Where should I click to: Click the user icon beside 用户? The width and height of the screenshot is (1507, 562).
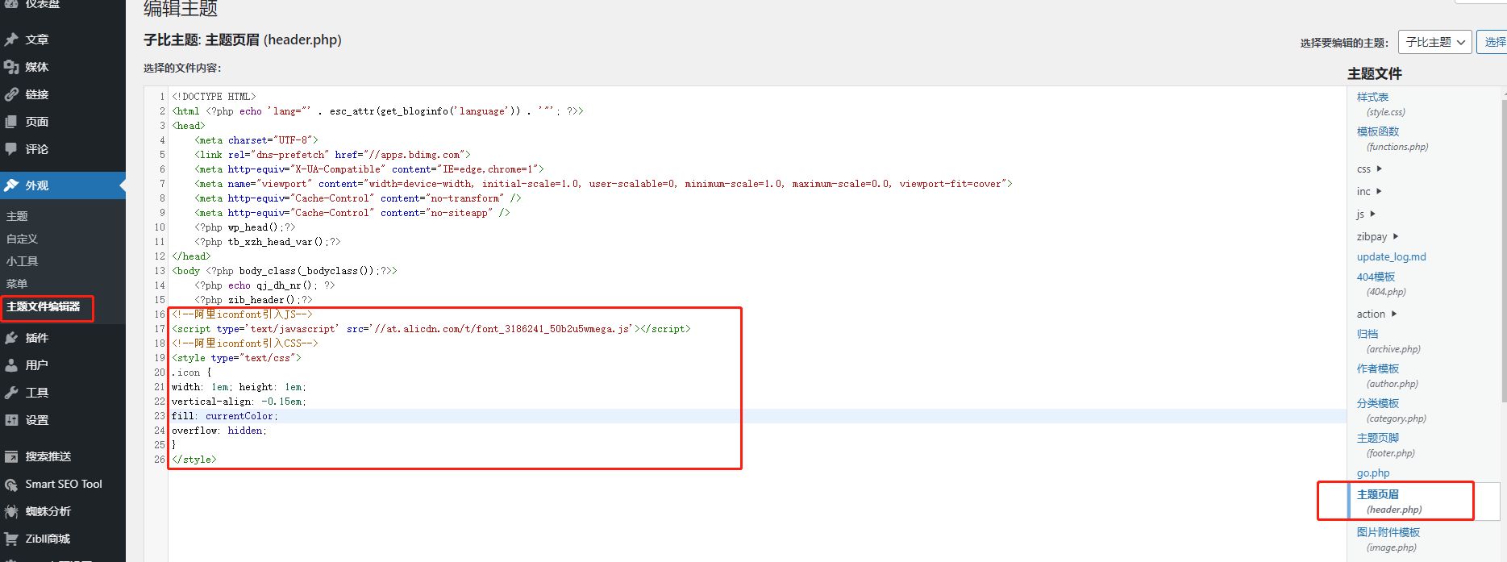(11, 365)
